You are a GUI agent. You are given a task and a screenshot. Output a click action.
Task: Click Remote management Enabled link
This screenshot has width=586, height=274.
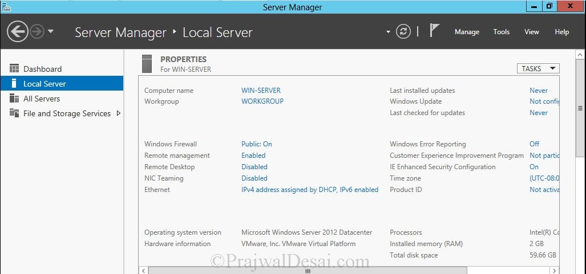(x=253, y=156)
